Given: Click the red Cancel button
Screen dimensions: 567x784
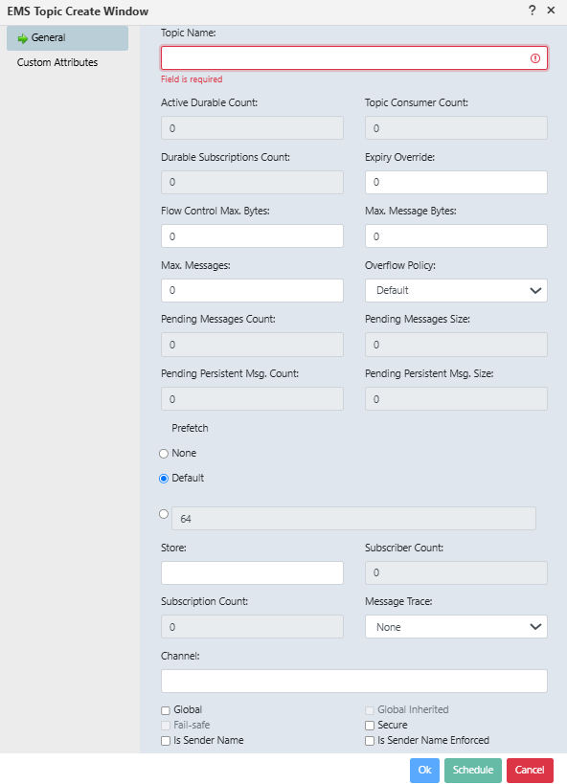Looking at the screenshot, I should 530,770.
